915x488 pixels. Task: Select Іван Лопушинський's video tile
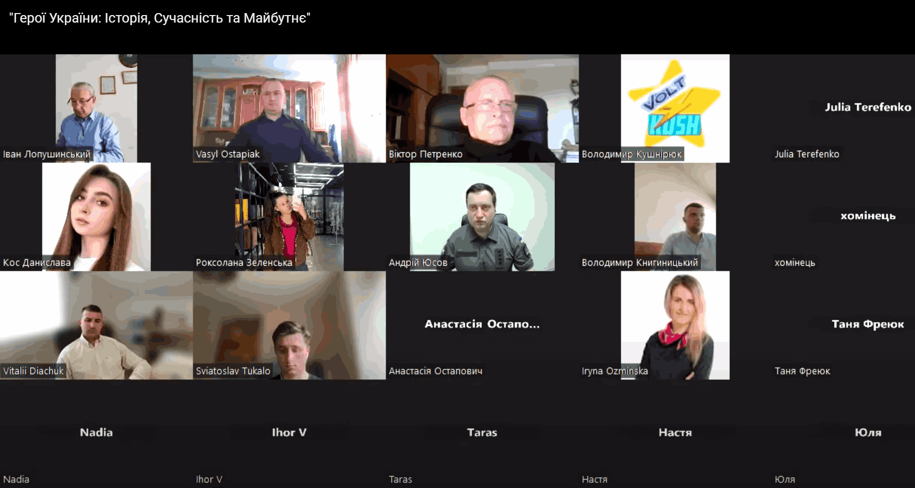point(96,108)
